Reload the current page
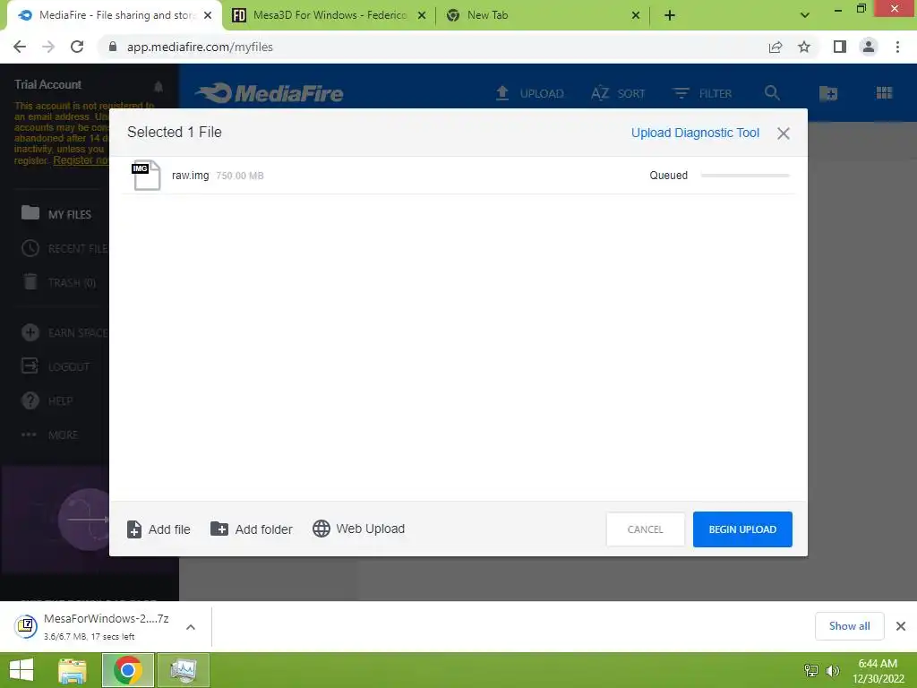Image resolution: width=917 pixels, height=688 pixels. pyautogui.click(x=77, y=47)
